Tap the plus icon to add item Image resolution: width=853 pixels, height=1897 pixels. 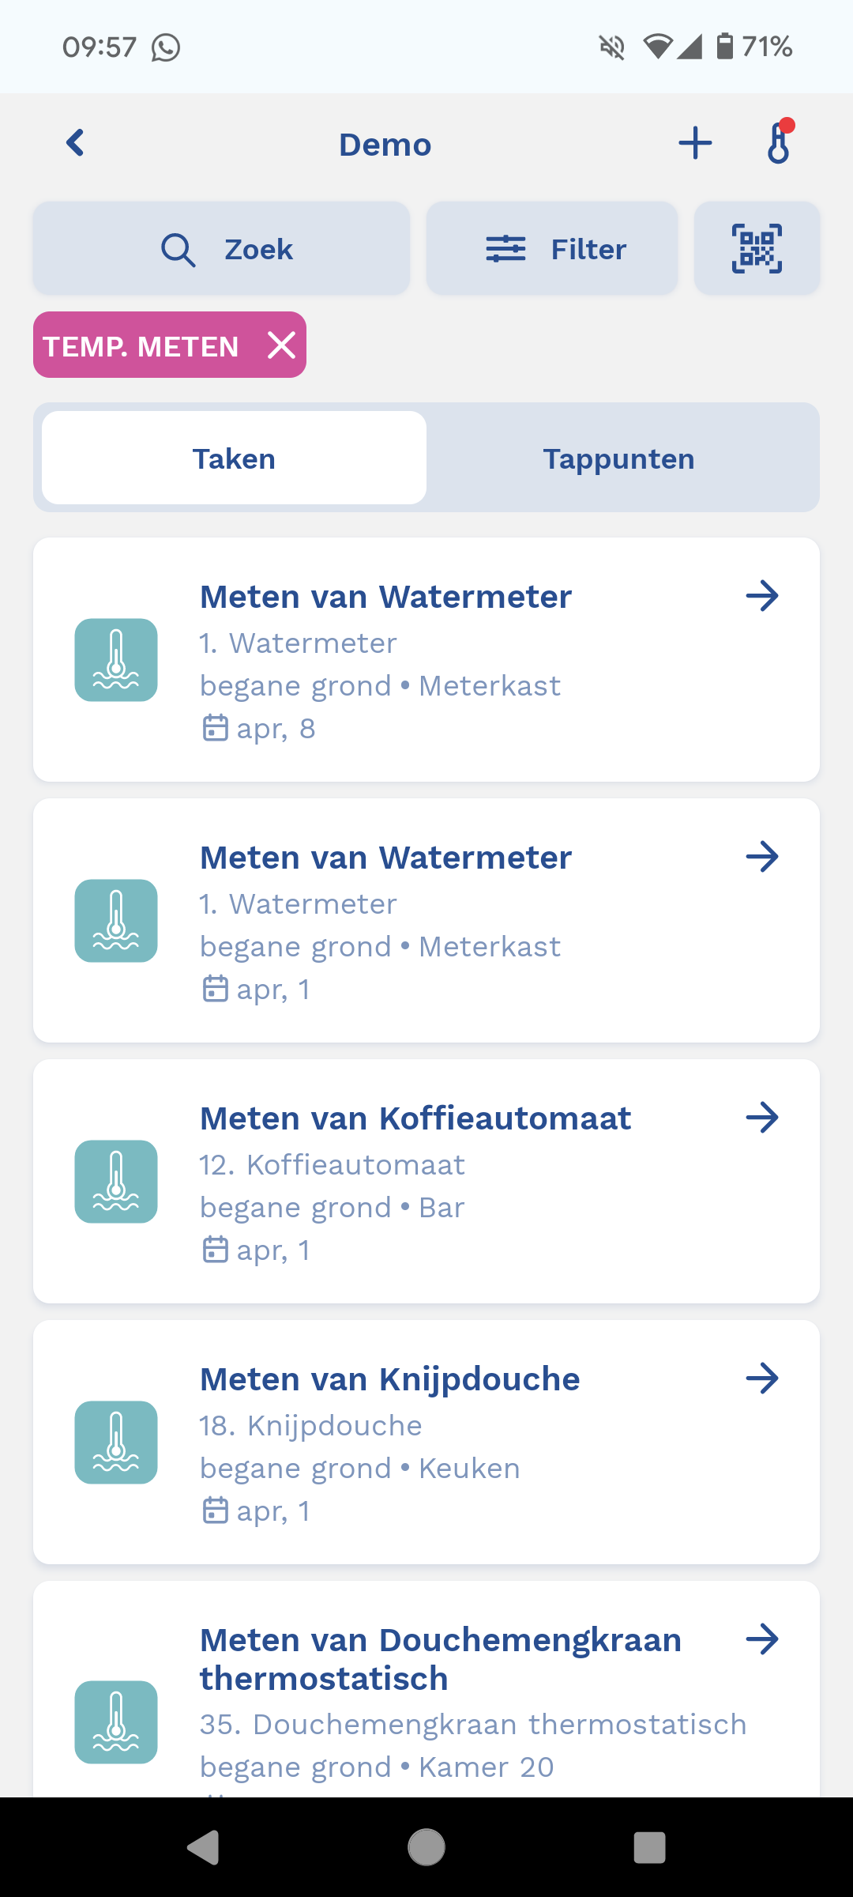click(695, 144)
